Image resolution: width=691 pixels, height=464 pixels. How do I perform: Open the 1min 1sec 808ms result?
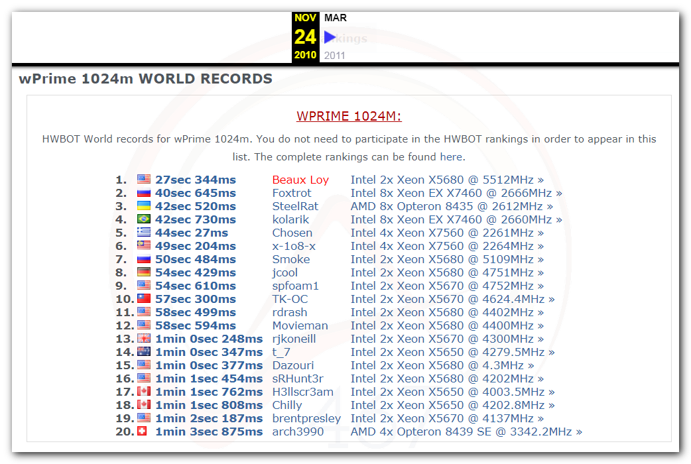click(208, 404)
